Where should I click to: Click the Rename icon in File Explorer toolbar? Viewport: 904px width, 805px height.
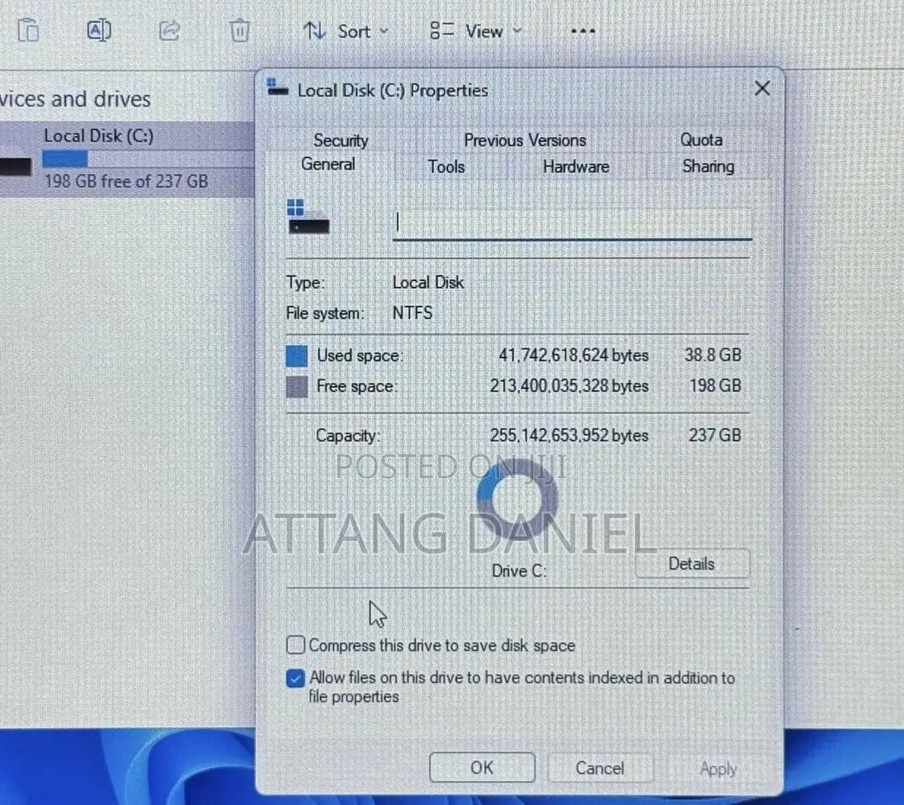99,30
